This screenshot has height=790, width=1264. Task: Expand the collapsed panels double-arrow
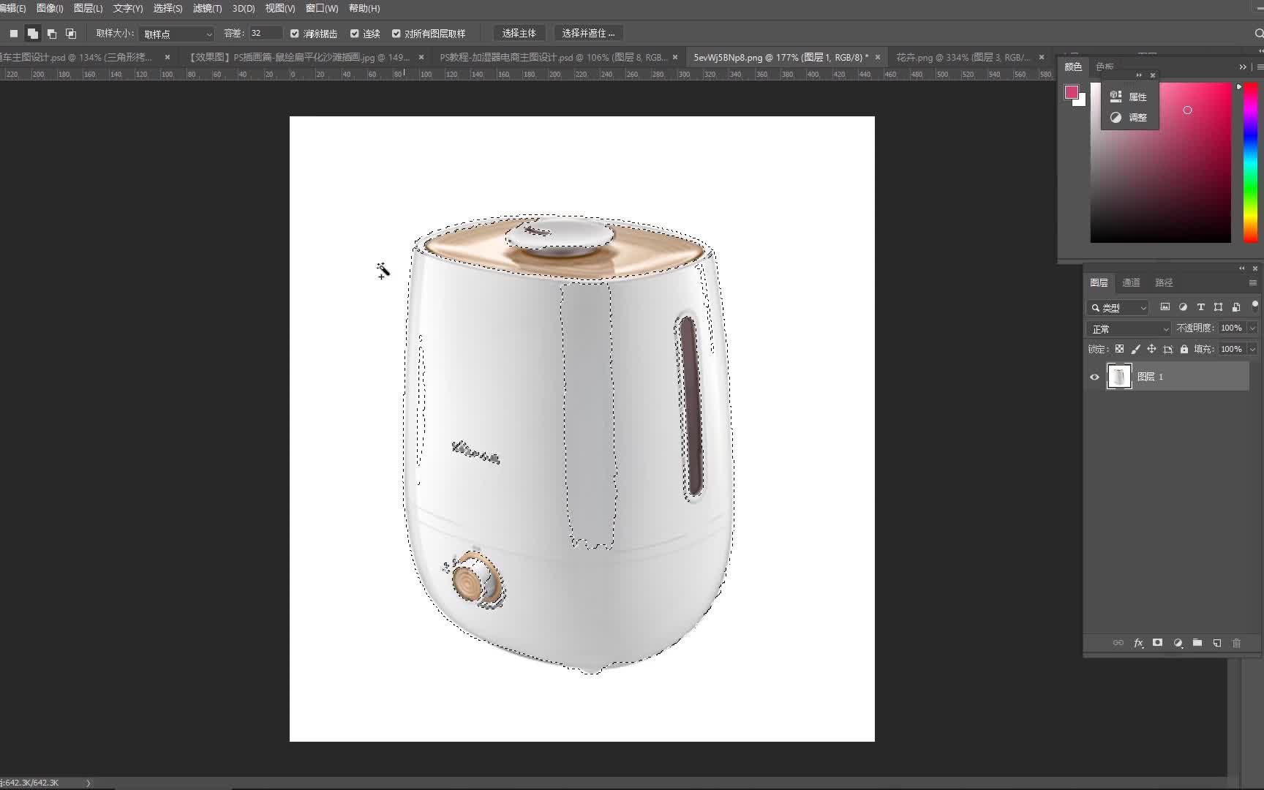1243,67
